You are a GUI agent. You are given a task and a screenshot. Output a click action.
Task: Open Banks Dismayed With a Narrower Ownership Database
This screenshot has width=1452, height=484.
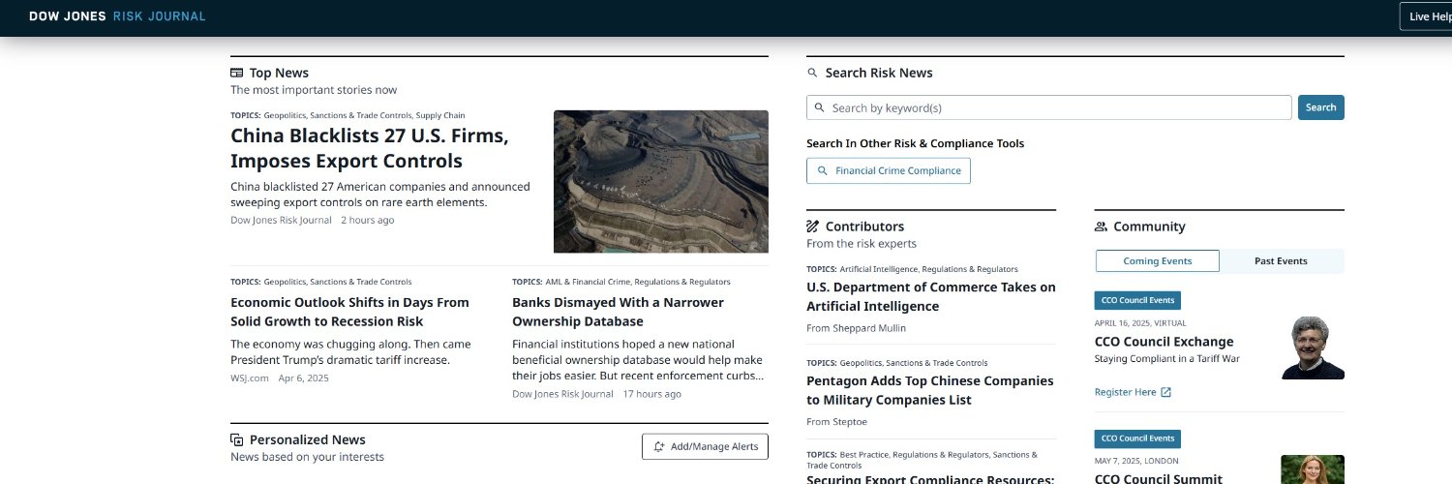[x=618, y=312]
